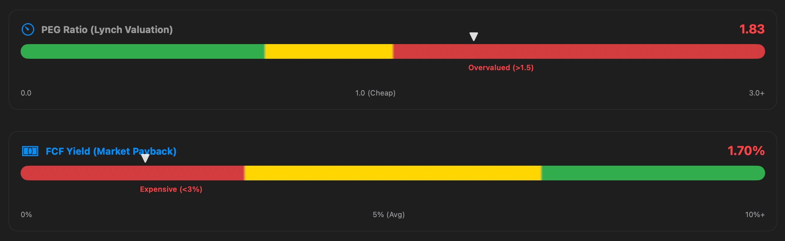Viewport: 785px width, 241px height.
Task: Click the red 1.70% FCF Yield value
Action: [746, 151]
